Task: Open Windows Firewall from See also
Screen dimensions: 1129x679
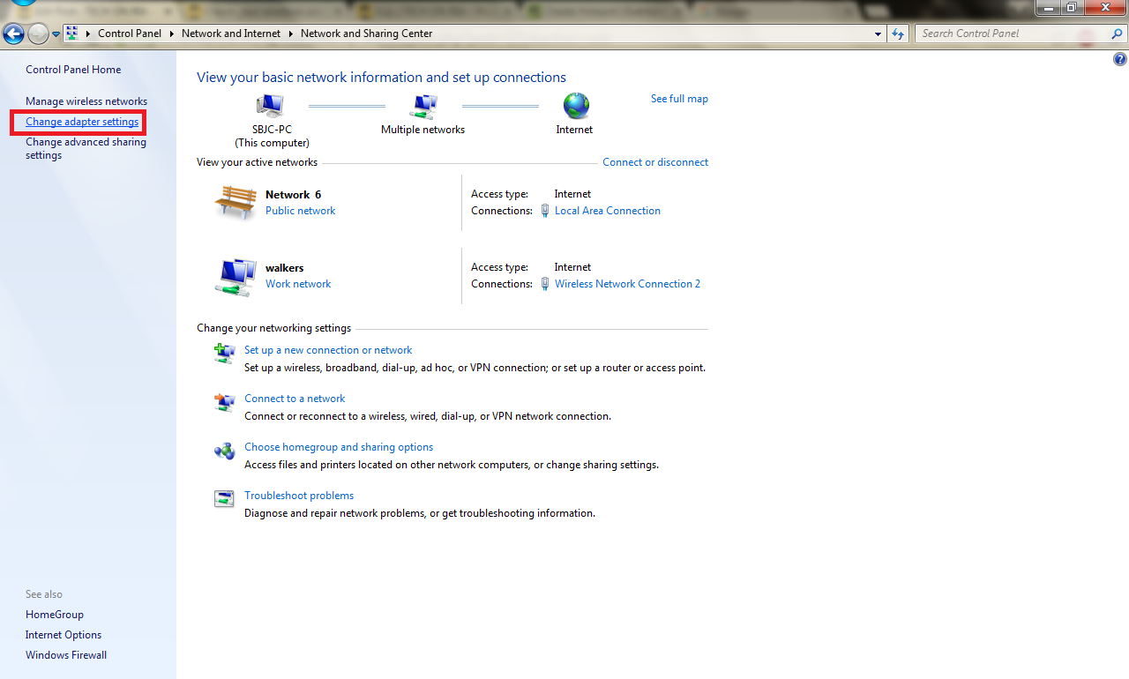Action: [66, 655]
